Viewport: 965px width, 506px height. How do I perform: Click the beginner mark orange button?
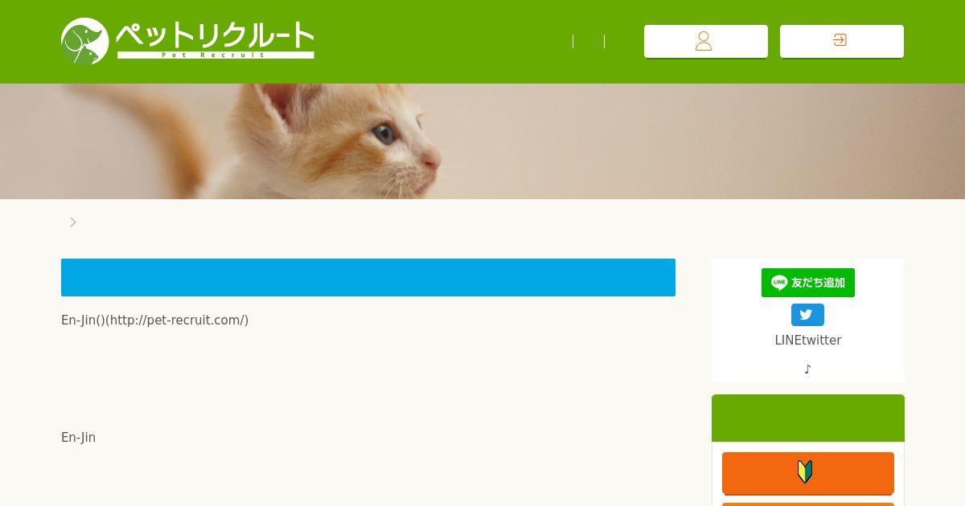(808, 472)
